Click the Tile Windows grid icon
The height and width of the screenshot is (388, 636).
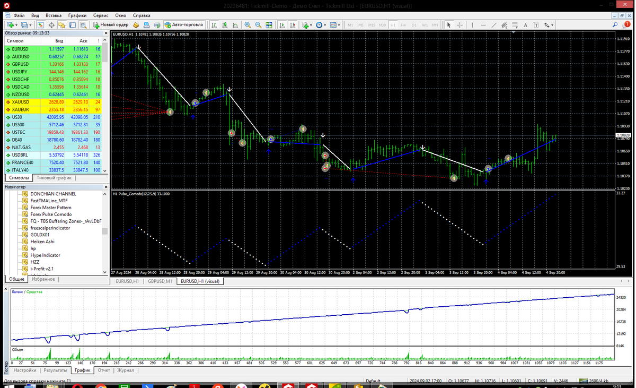[269, 25]
